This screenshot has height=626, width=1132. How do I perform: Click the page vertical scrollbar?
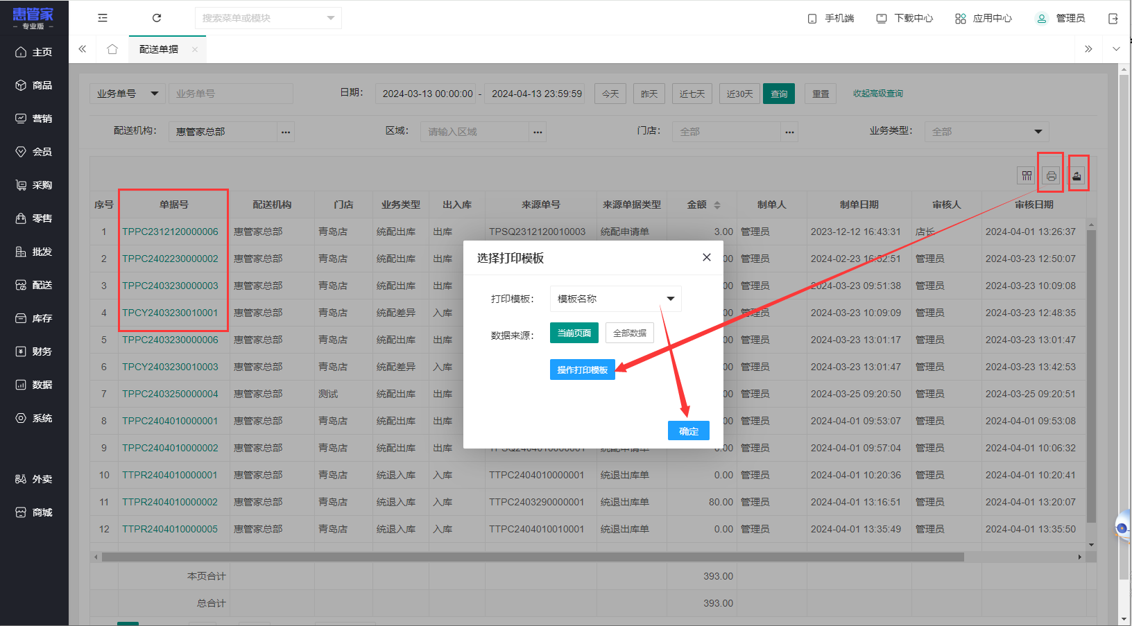coord(1124,326)
